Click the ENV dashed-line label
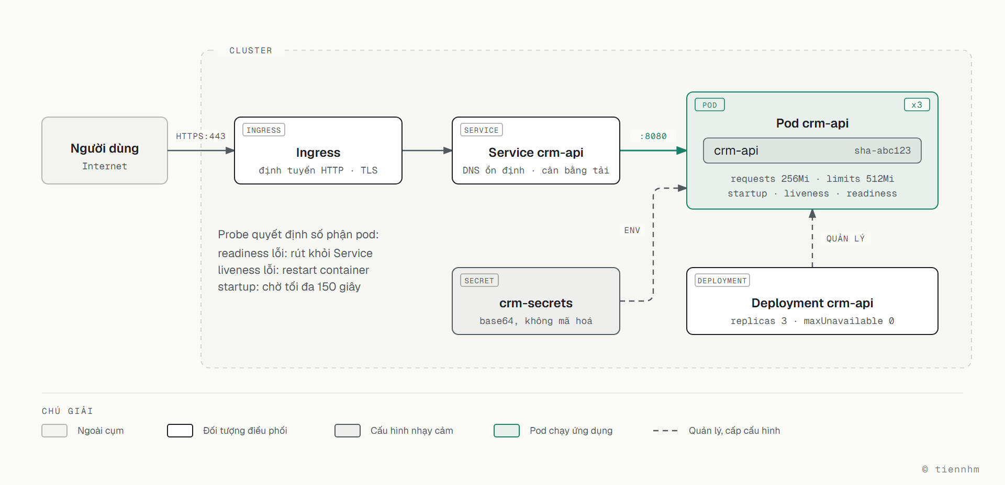Image resolution: width=1005 pixels, height=485 pixels. coord(632,230)
